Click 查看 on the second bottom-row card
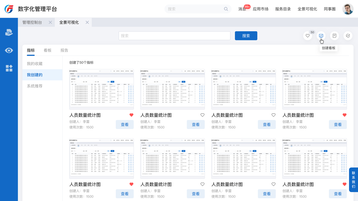Screen dimensions: 358x201 (x=196, y=194)
